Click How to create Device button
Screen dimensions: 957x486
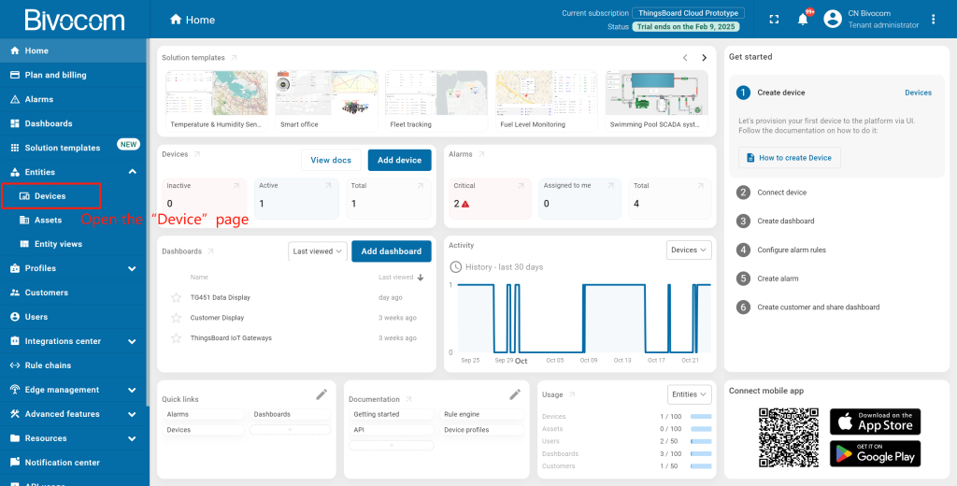pyautogui.click(x=789, y=158)
